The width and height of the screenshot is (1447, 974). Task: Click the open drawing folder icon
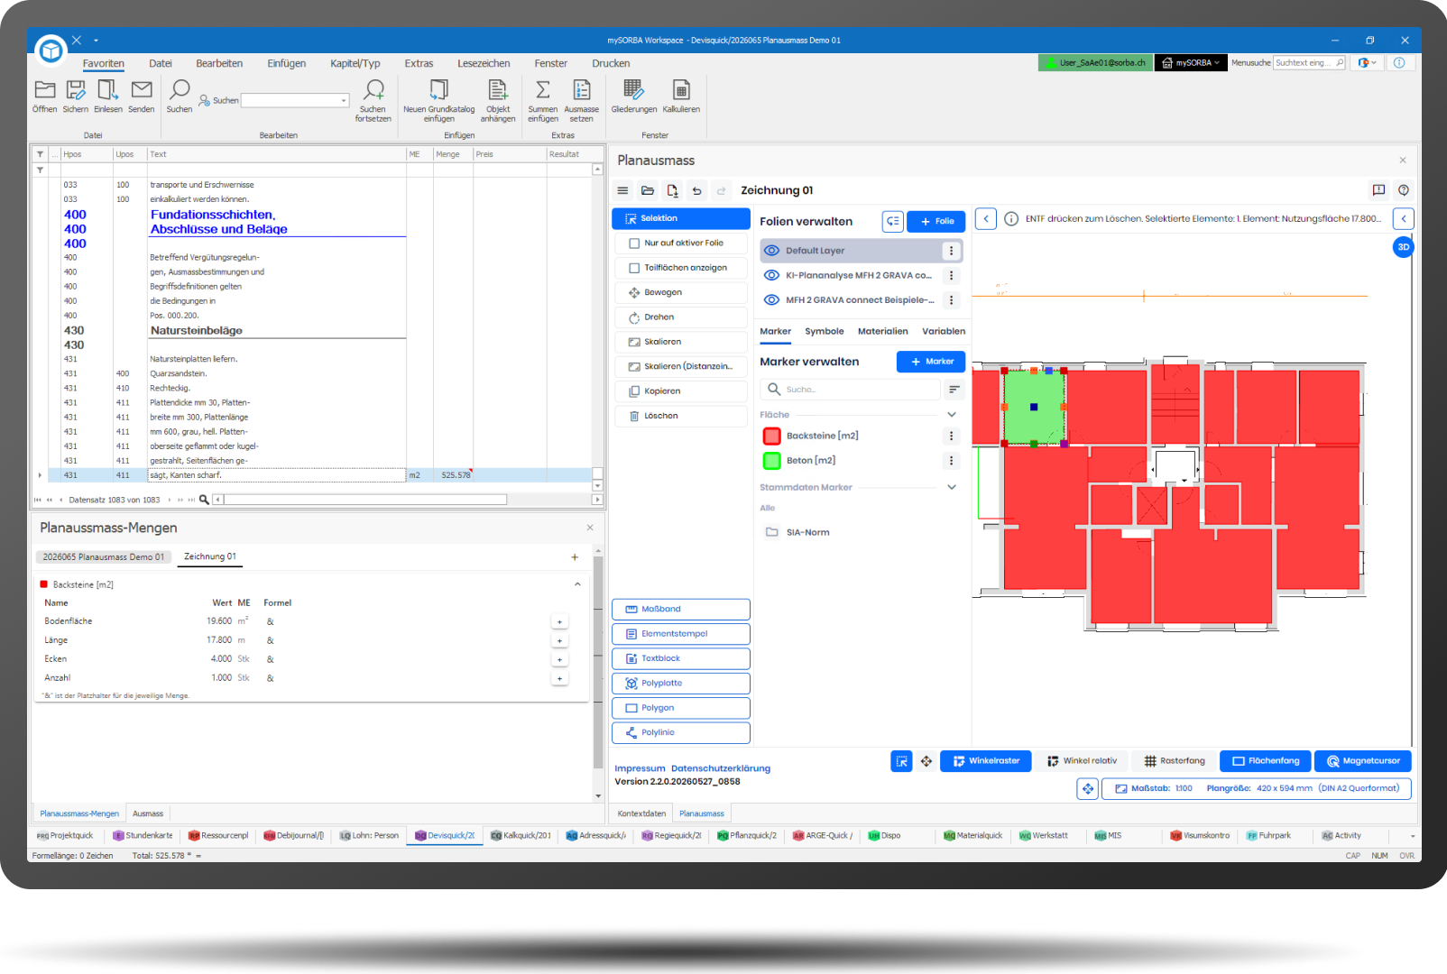pos(648,190)
